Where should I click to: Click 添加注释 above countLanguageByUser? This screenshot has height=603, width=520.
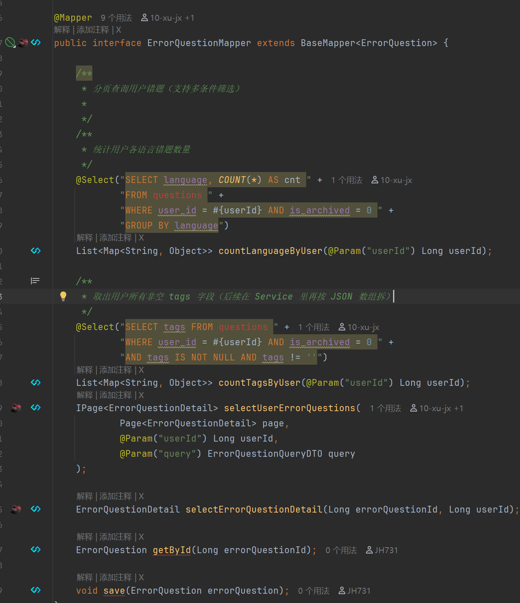(x=115, y=238)
